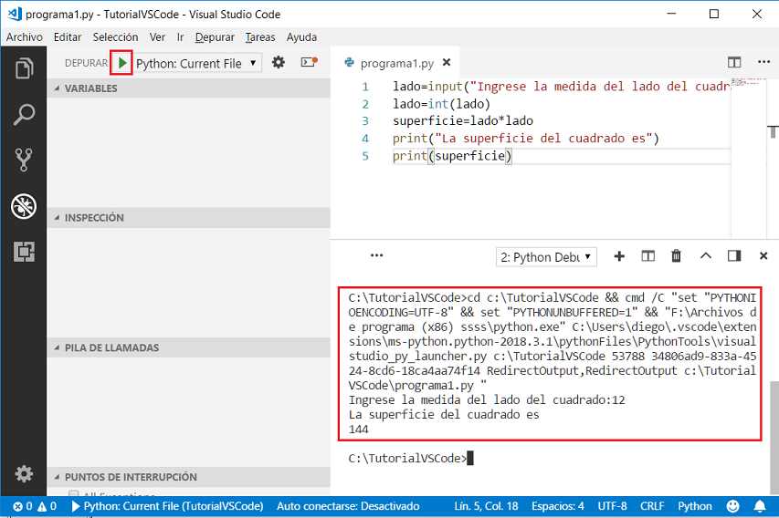Open the panel views ellipsis menu

[x=376, y=255]
